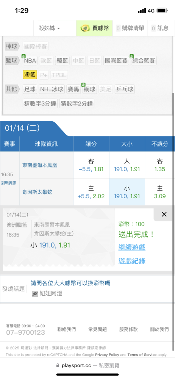Select 乒乓球 category tag
Image resolution: width=175 pixels, height=379 pixels.
[125, 89]
